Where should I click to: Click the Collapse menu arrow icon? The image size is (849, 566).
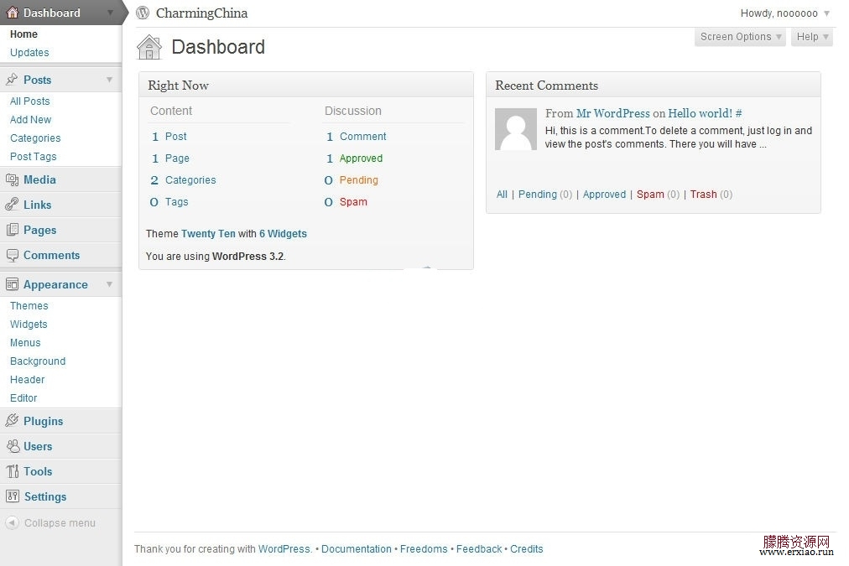pyautogui.click(x=12, y=522)
